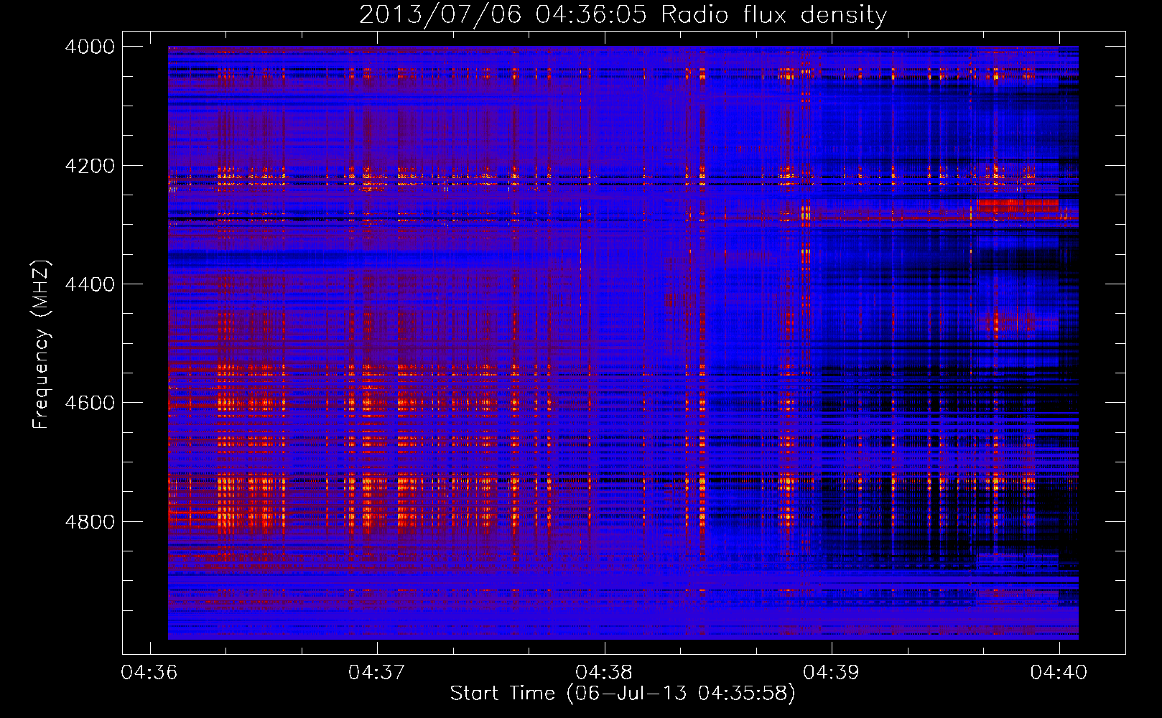Click the 'Frequency (MHZ)' axis title
The image size is (1162, 718).
(41, 345)
